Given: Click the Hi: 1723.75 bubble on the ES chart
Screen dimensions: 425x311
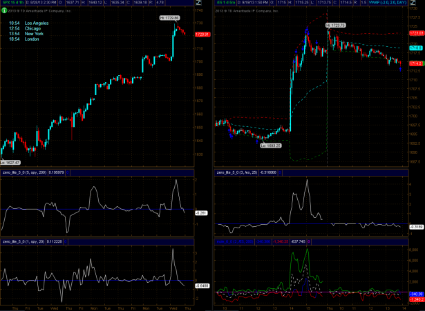Looking at the screenshot, I should [x=333, y=25].
